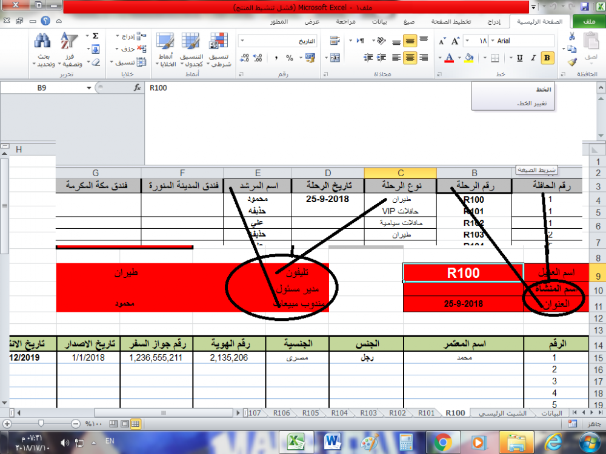Click the increase indent icon
This screenshot has width=606, height=454.
pos(368,58)
